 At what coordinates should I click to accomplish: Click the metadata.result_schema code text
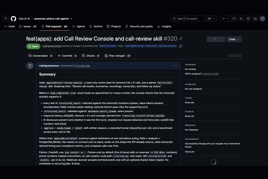point(102,111)
